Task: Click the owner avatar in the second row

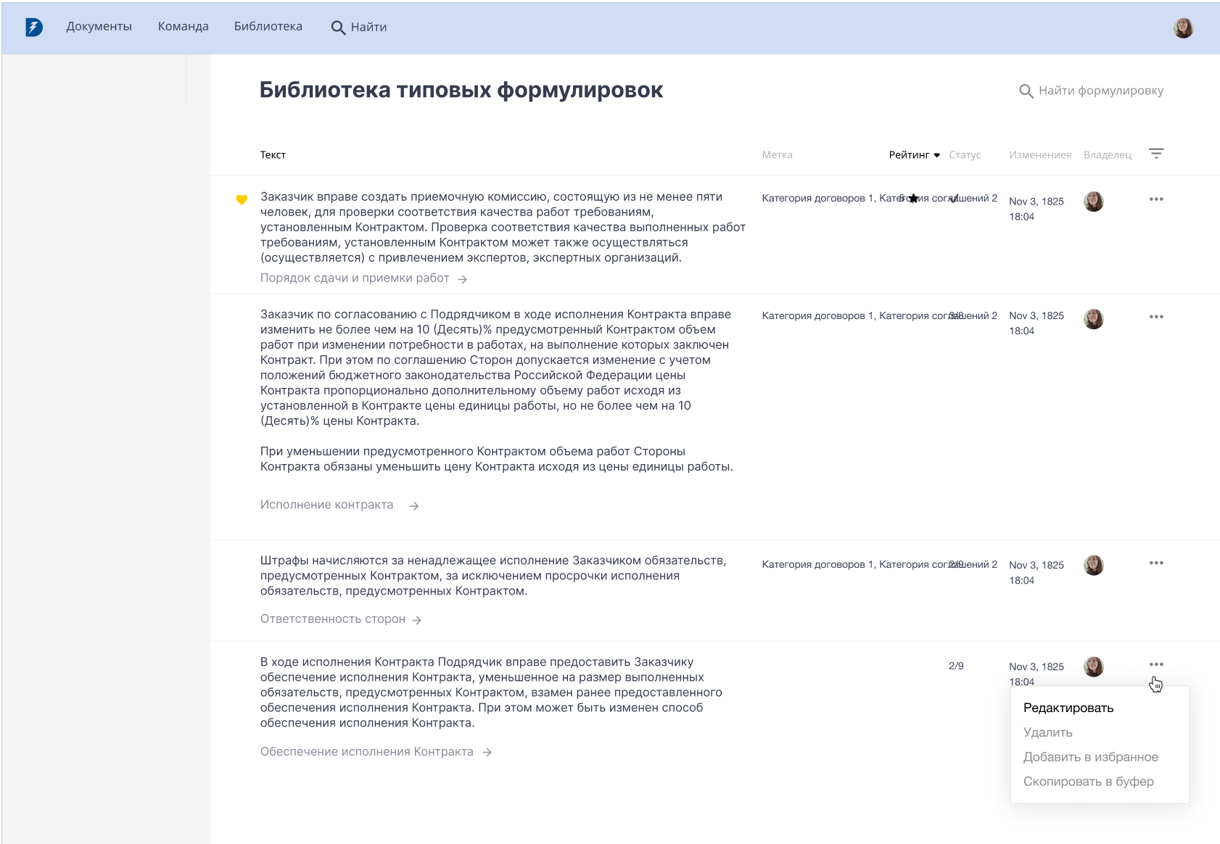Action: tap(1095, 318)
